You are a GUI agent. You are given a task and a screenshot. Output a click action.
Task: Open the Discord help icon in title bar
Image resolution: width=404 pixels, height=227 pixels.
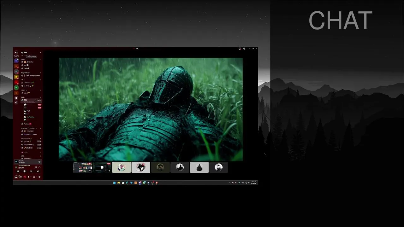tap(244, 49)
